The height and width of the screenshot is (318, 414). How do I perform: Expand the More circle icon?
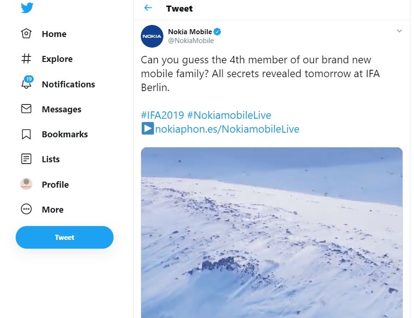coord(26,209)
